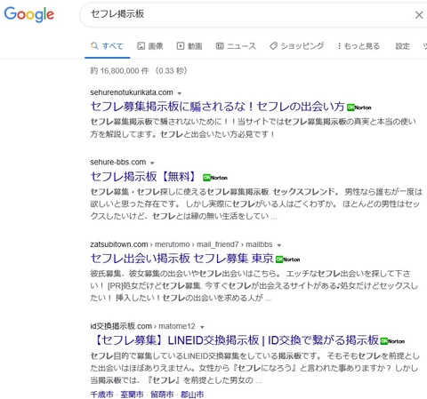The width and height of the screenshot is (427, 399).
Task: Click the magnifier icon in すべて tab
Action: (x=94, y=46)
